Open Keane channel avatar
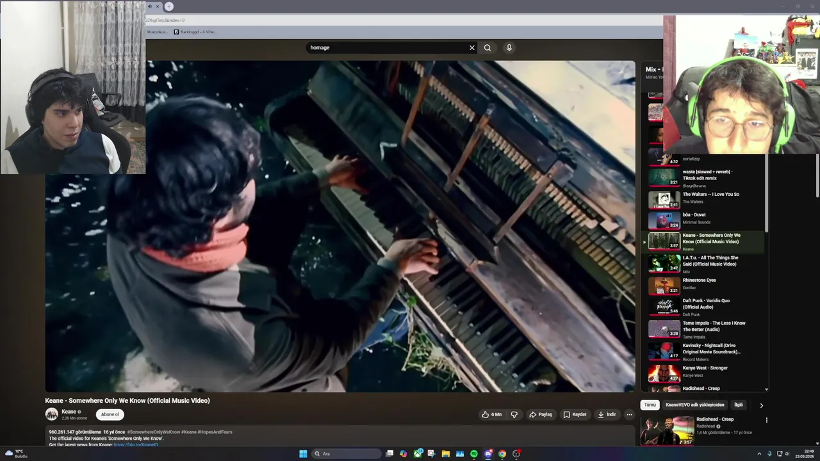This screenshot has width=820, height=461. pos(51,414)
